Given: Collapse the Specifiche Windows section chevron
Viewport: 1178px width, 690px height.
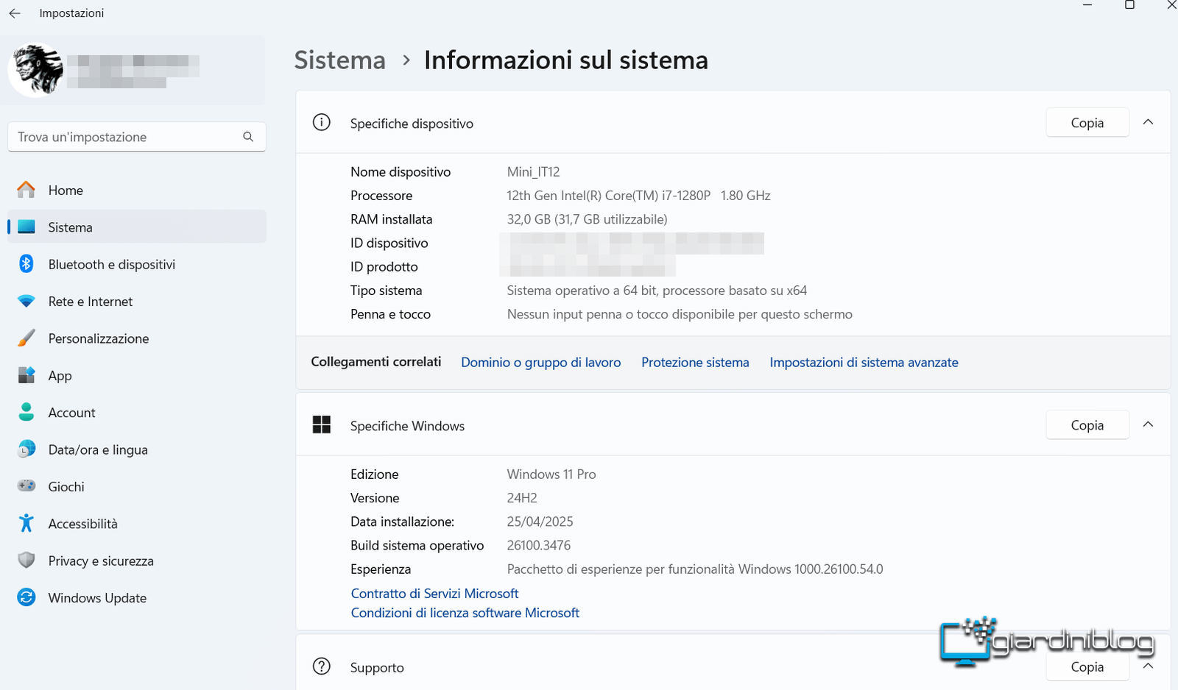Looking at the screenshot, I should click(1148, 424).
